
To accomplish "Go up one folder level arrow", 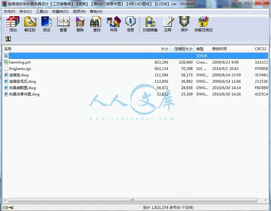I will tap(8, 39).
